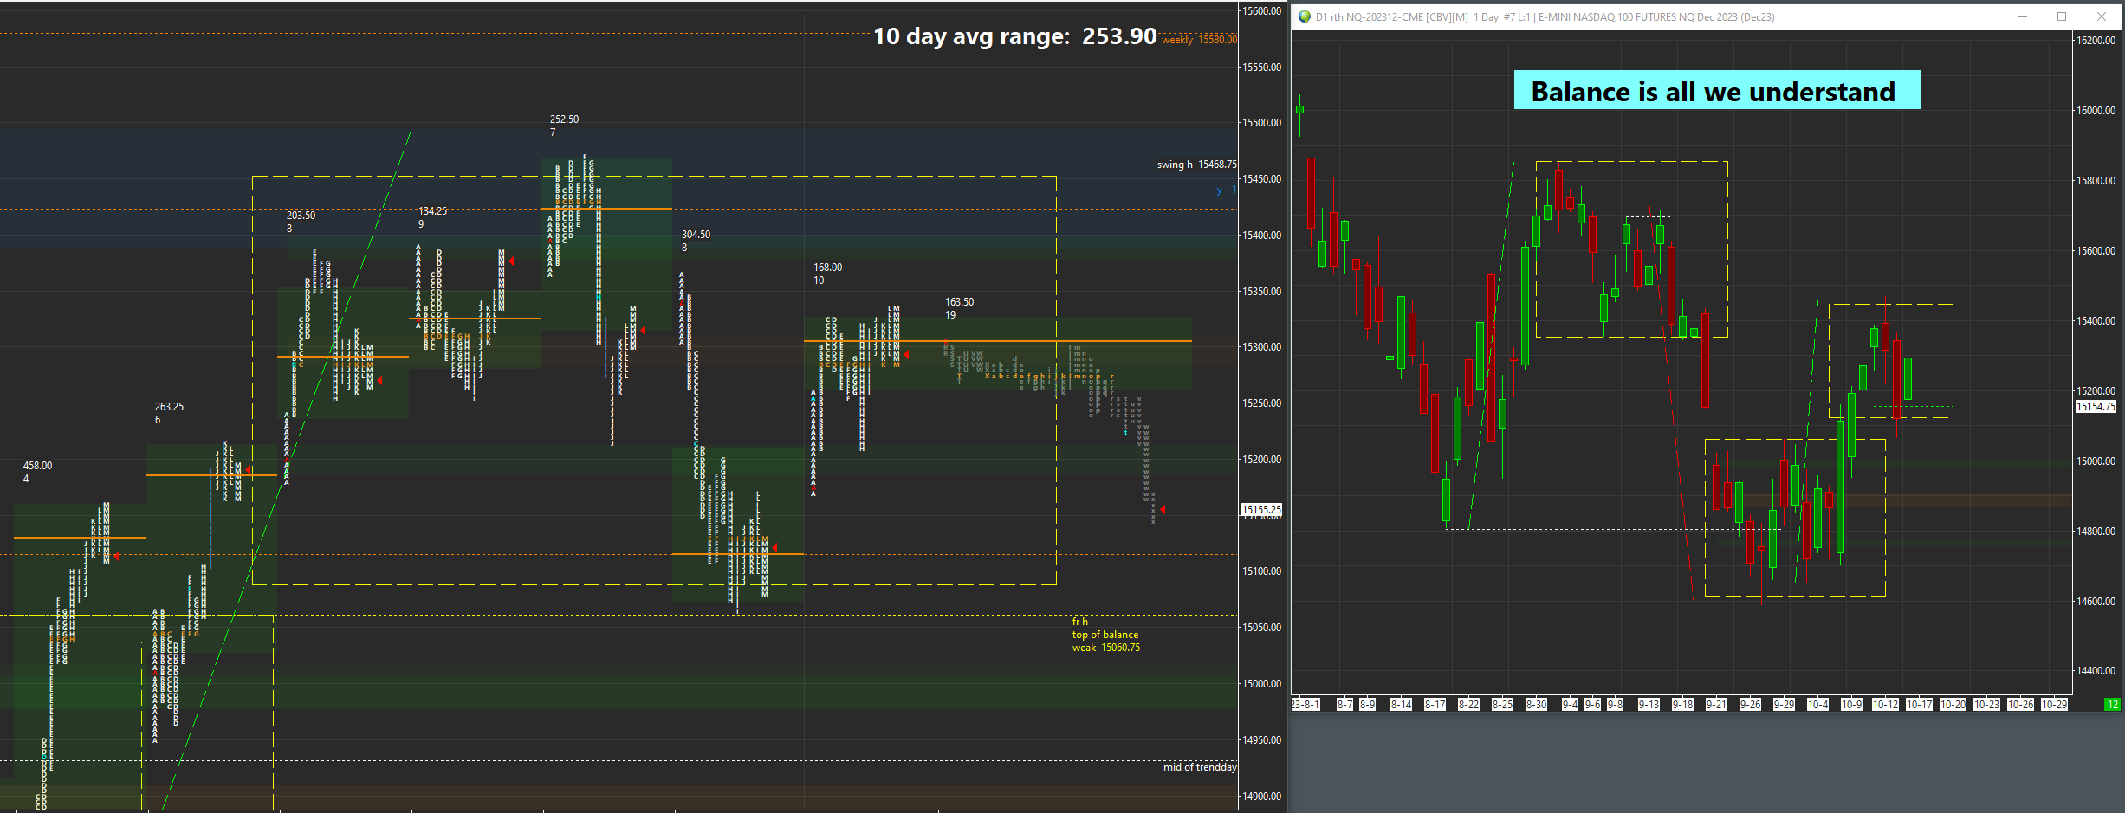The image size is (2125, 813).
Task: Click the 'weak 15060.75' annotation
Action: 1106,648
